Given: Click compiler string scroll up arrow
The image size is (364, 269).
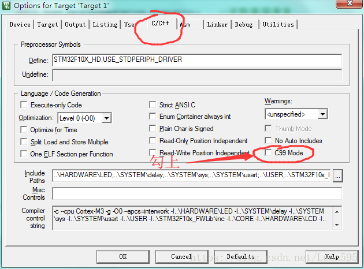Looking at the screenshot, I should (337, 212).
